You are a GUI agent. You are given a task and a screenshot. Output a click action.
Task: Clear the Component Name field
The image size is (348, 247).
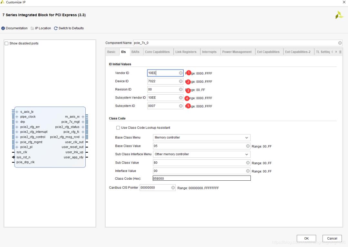pos(340,43)
